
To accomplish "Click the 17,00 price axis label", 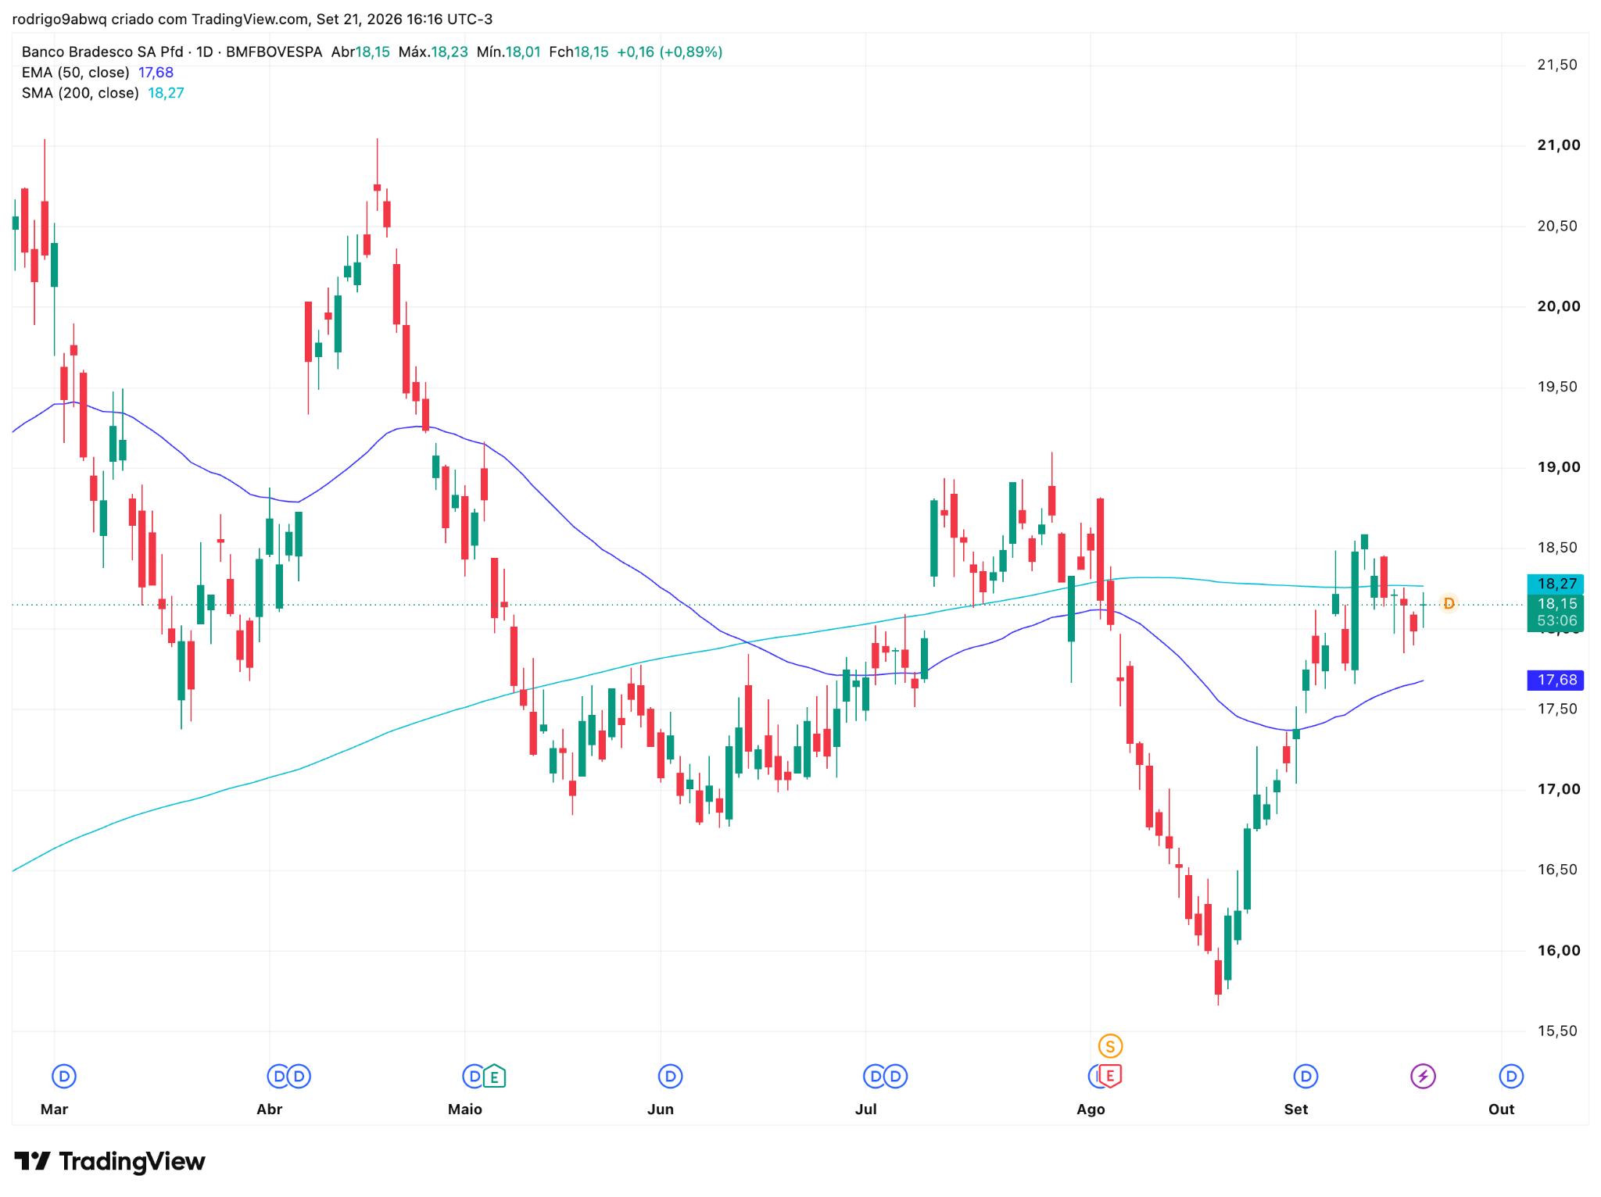I will point(1559,789).
